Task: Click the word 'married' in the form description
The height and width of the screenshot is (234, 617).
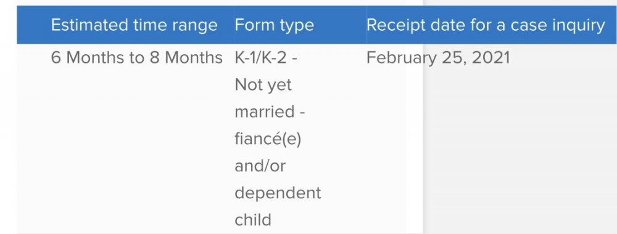Action: point(265,111)
